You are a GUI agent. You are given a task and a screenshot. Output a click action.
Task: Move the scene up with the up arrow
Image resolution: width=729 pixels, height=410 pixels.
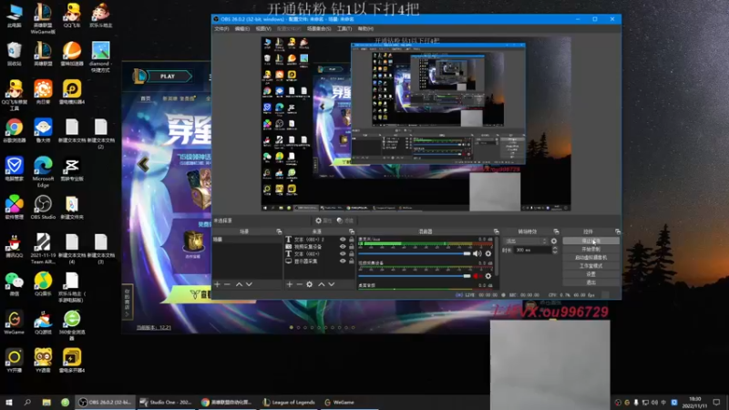[x=239, y=284]
